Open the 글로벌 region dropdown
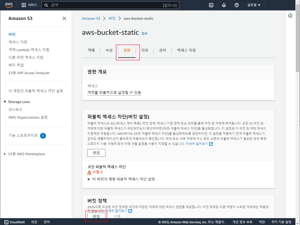This screenshot has width=300, height=225. (254, 5)
